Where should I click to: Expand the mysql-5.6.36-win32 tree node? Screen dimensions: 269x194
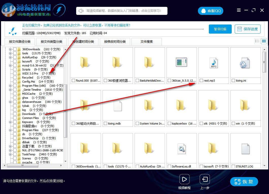[10, 65]
